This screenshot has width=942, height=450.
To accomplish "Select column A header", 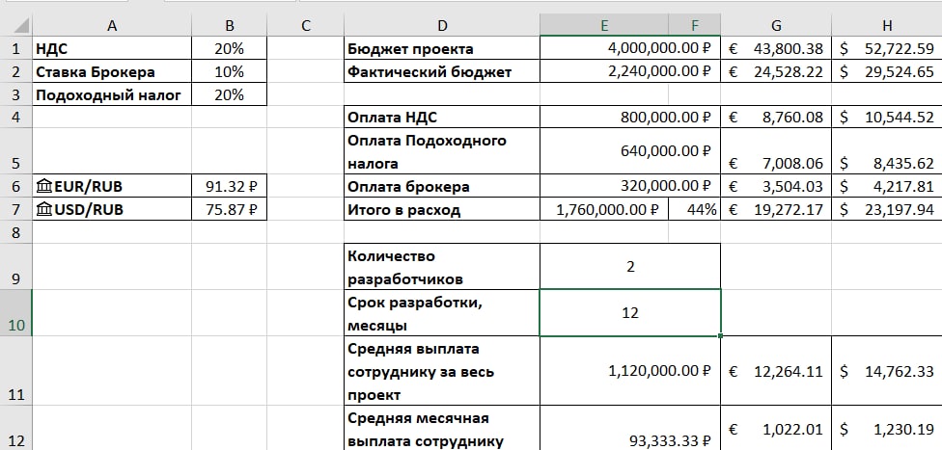I will pyautogui.click(x=112, y=25).
